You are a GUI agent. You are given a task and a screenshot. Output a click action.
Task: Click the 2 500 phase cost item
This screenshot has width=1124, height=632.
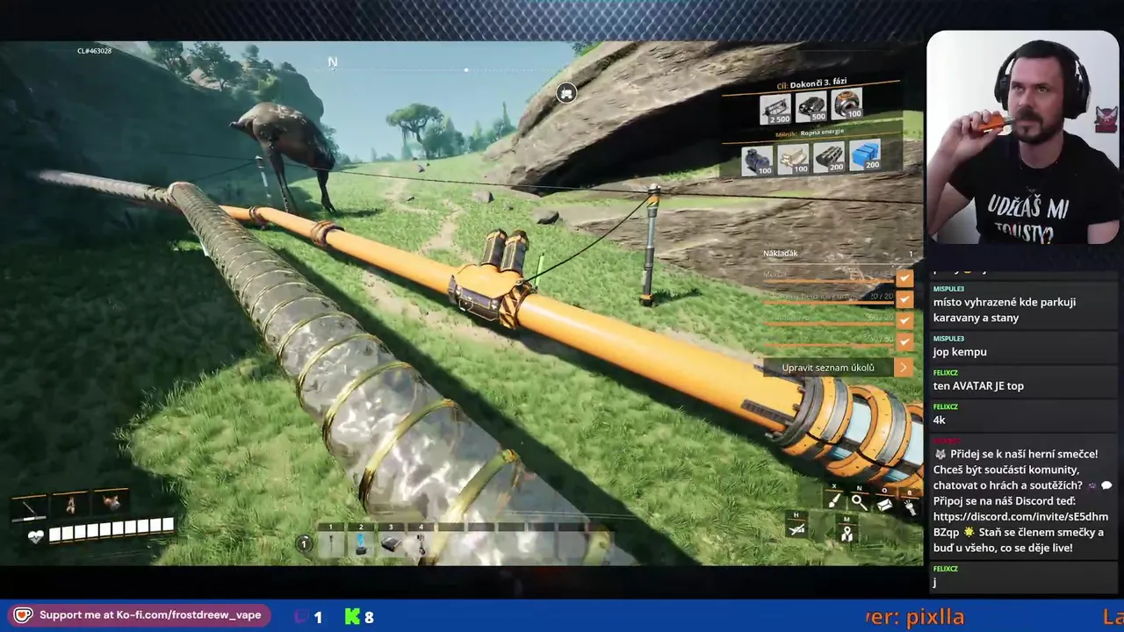[x=775, y=108]
